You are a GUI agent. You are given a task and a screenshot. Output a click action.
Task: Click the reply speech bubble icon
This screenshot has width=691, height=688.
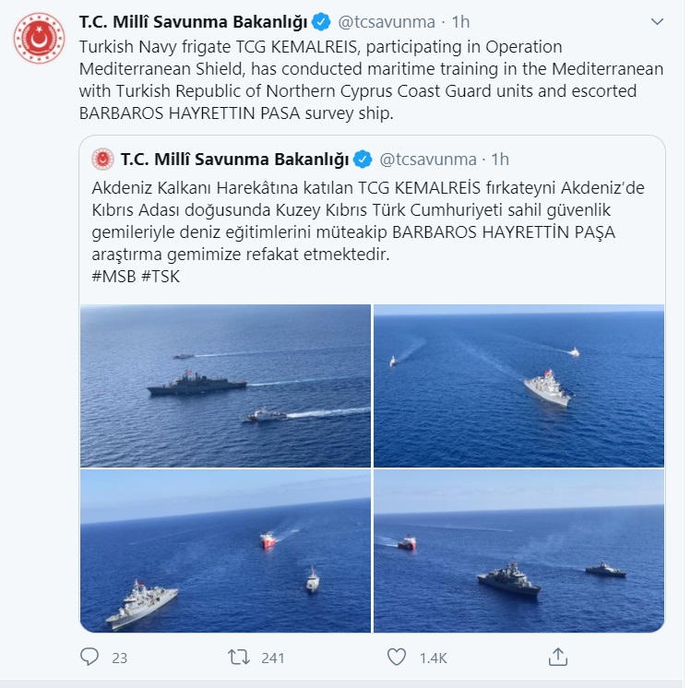coord(89,657)
